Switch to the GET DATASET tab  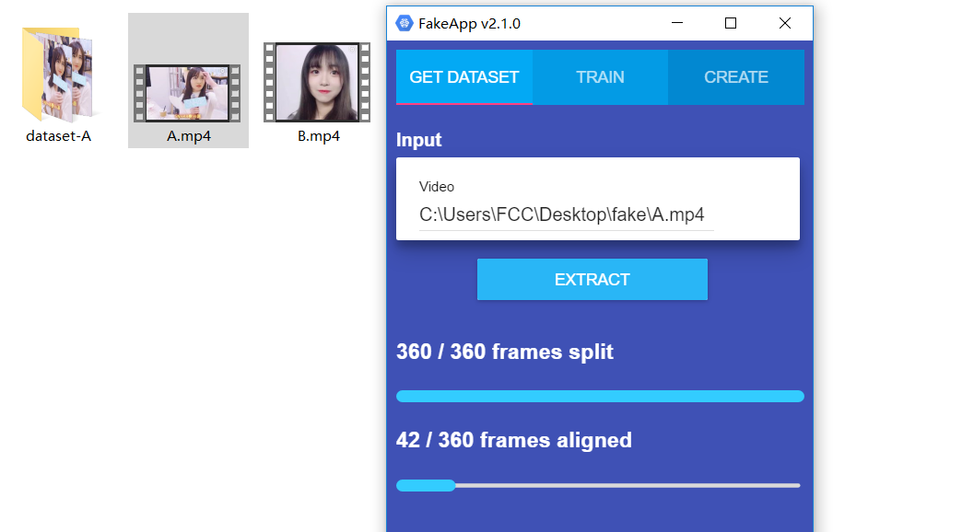pyautogui.click(x=463, y=77)
